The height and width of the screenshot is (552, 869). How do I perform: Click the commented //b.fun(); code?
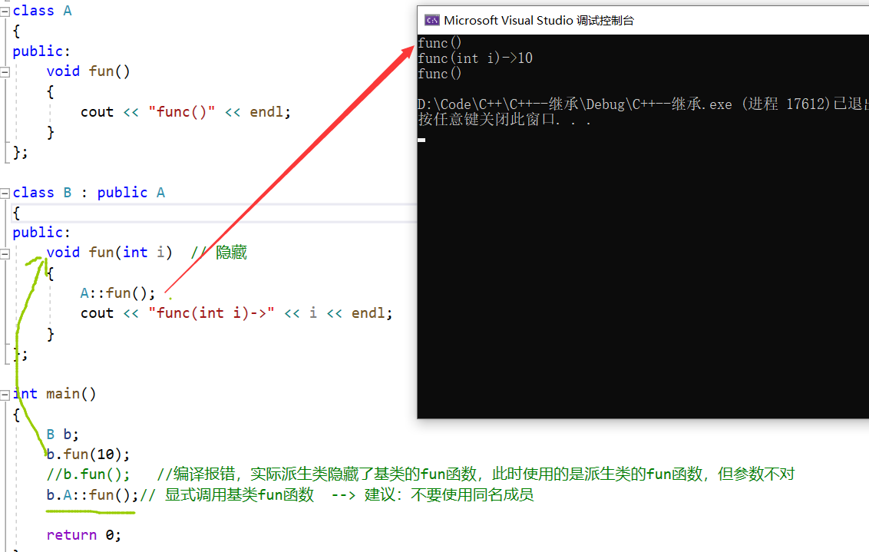pos(88,474)
